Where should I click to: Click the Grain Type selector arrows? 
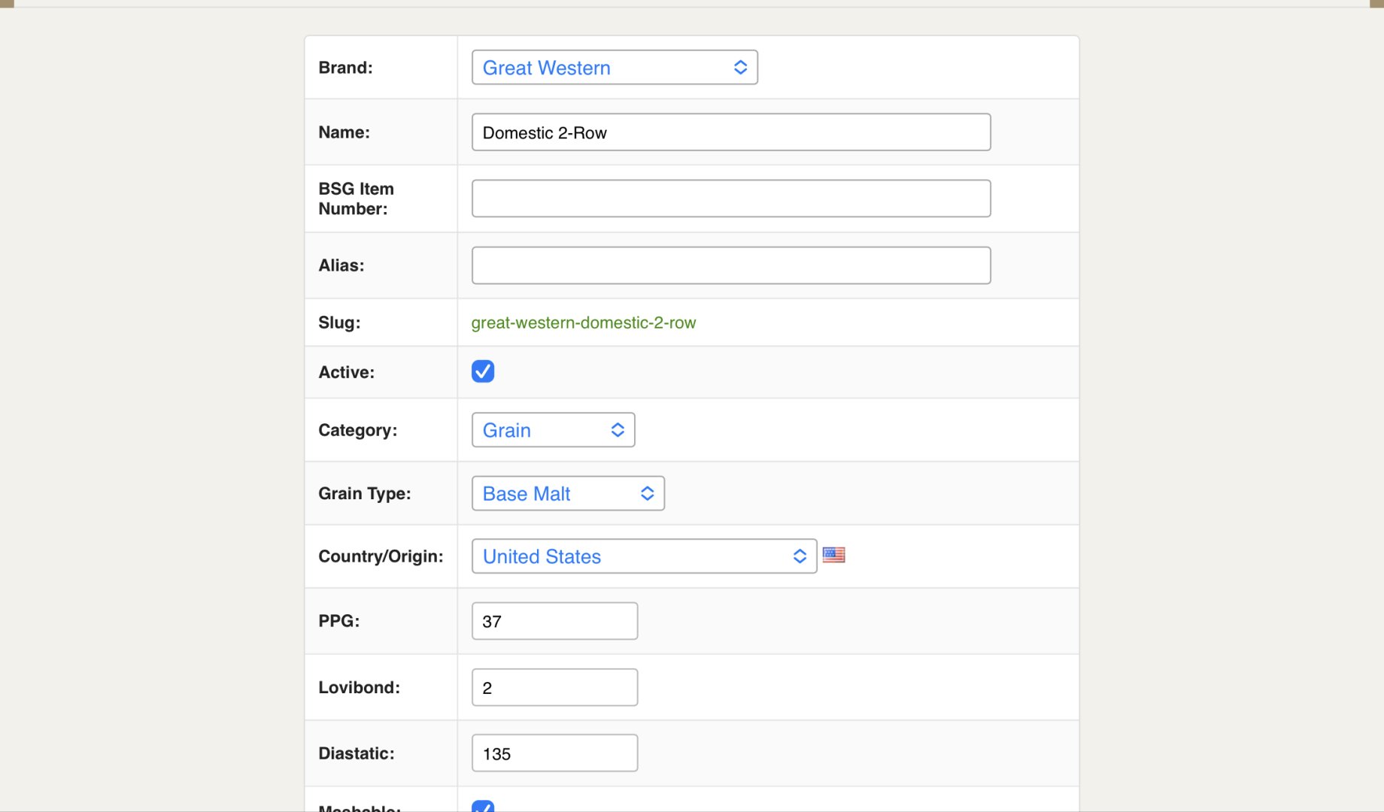pos(647,493)
